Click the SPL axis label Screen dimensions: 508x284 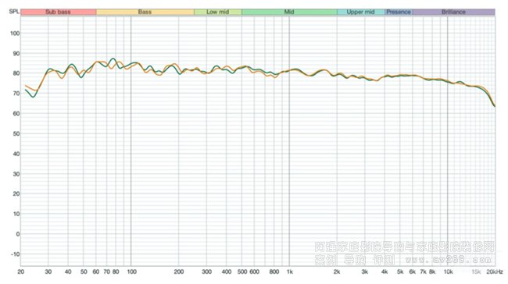point(14,12)
